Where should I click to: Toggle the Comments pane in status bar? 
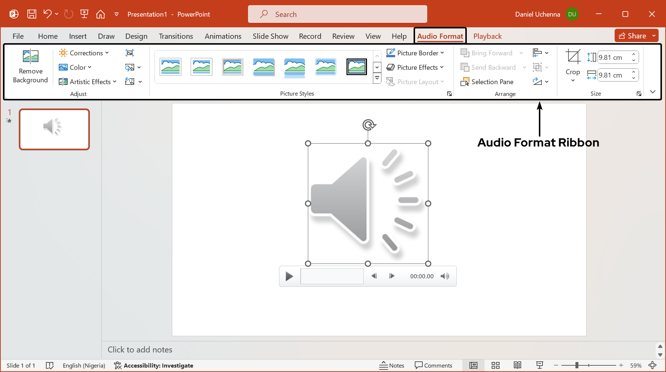click(x=434, y=365)
